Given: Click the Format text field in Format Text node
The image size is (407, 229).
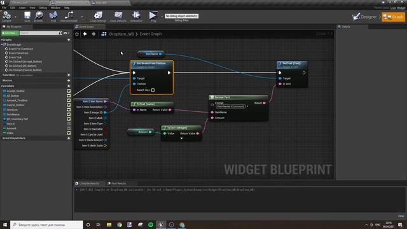Looking at the screenshot, I should [x=231, y=106].
